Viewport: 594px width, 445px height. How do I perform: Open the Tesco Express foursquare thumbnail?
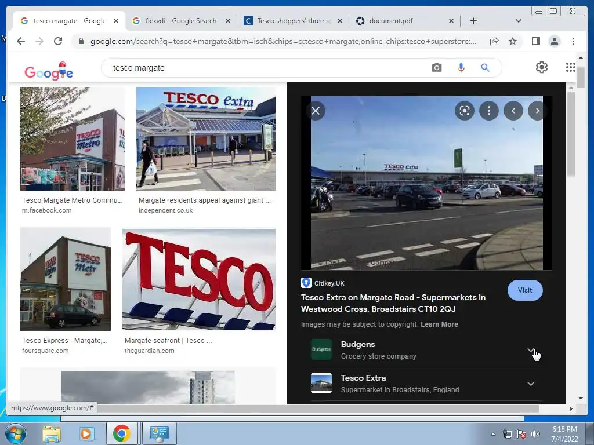[65, 279]
